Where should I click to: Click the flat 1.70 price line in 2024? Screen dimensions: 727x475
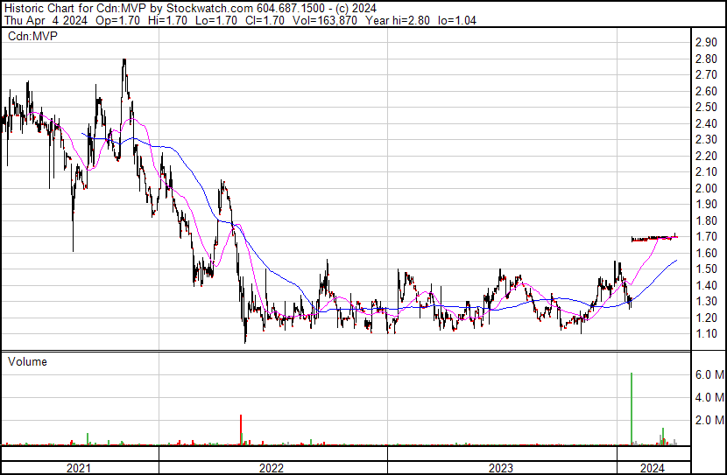[x=653, y=237]
